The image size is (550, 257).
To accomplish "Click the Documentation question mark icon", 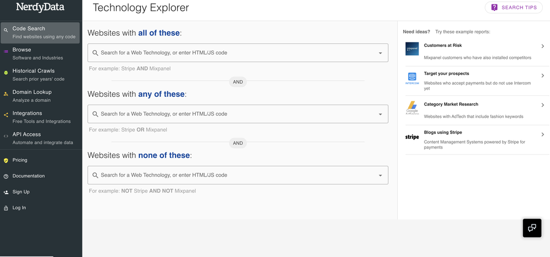I will point(5,176).
